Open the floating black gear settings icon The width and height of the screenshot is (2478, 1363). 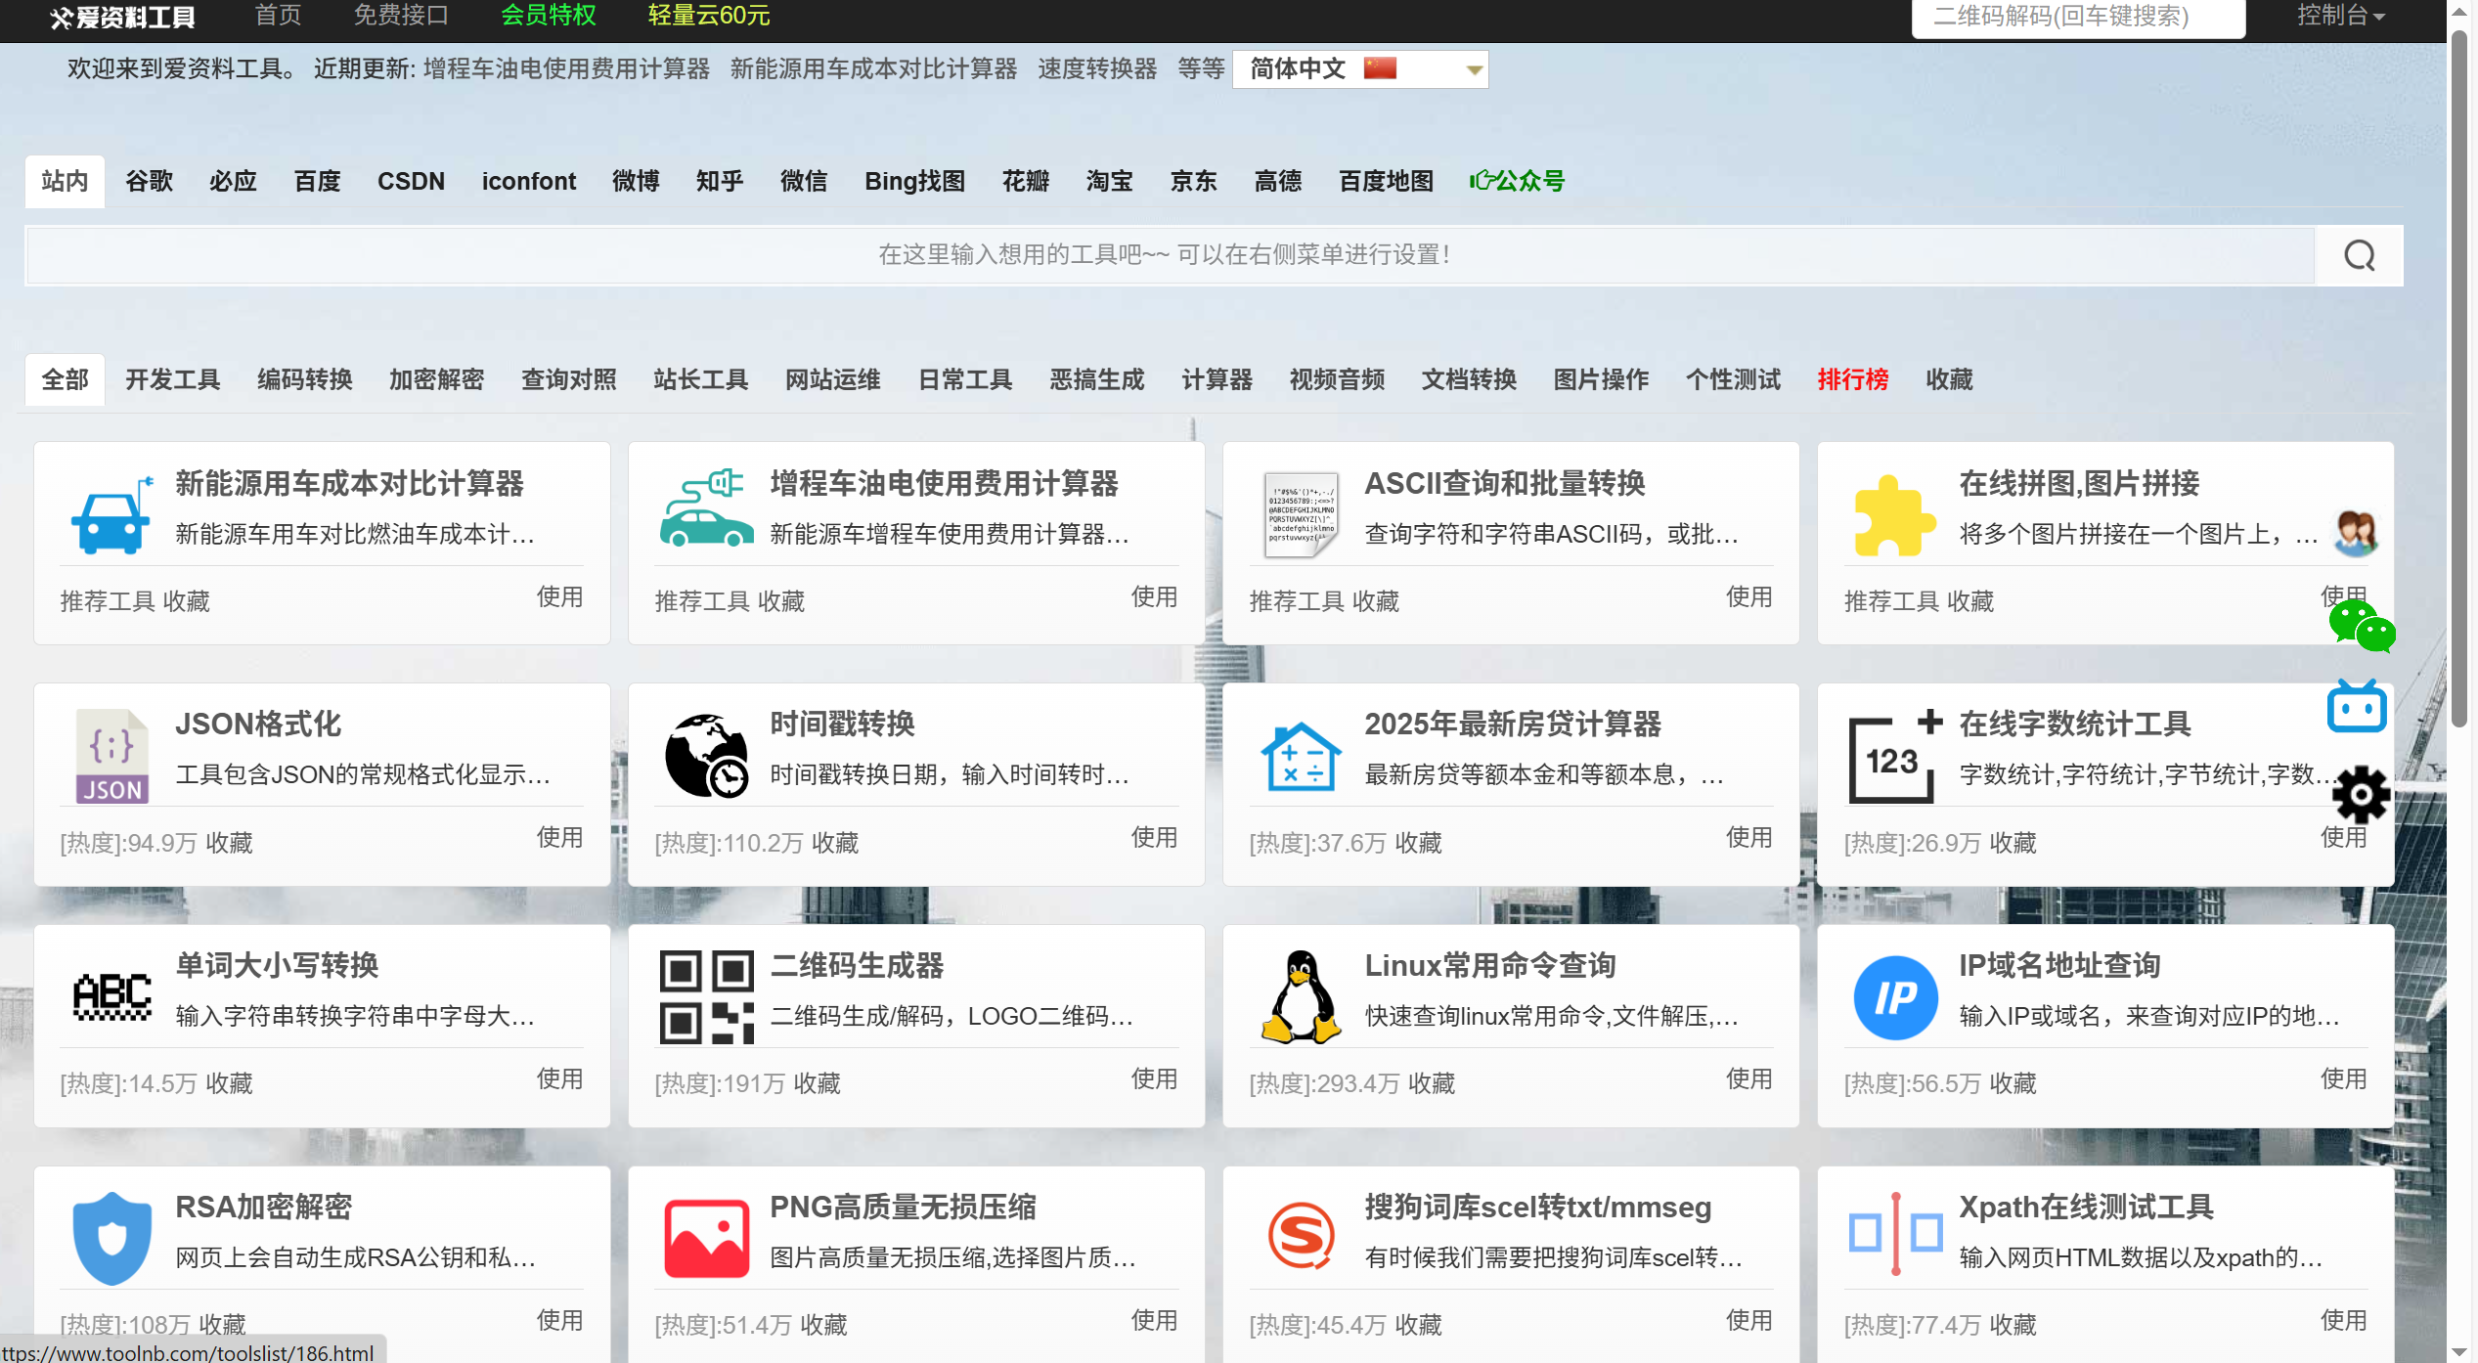tap(2361, 794)
